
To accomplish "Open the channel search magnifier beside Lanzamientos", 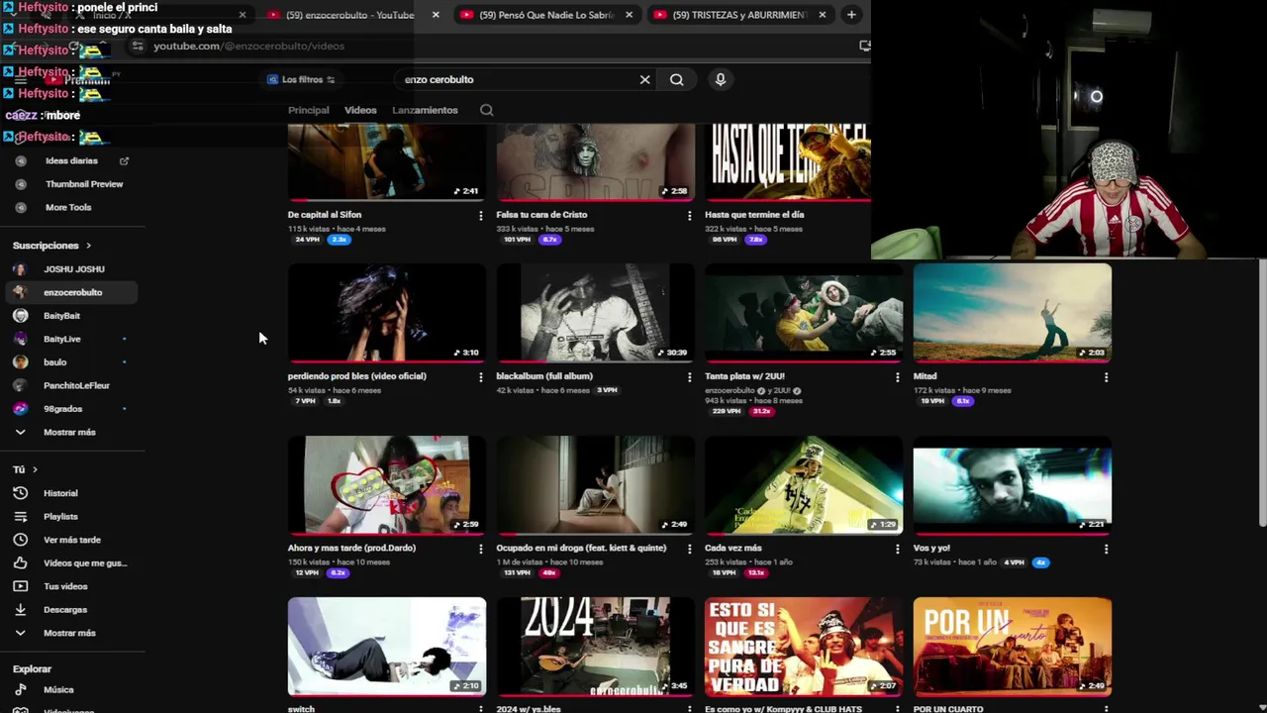I will (x=486, y=110).
